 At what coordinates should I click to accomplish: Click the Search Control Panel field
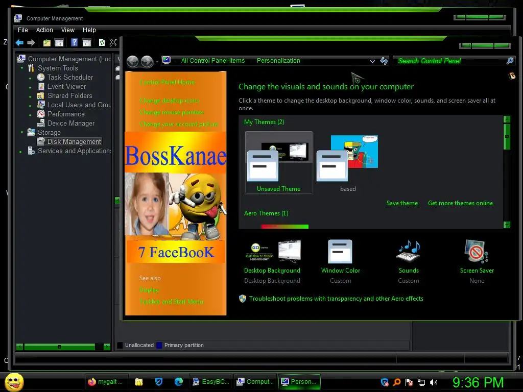tap(454, 61)
